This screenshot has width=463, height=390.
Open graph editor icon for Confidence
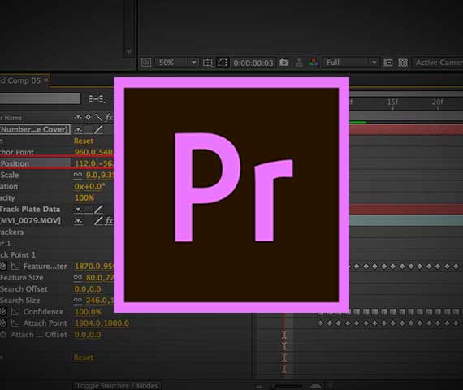click(15, 312)
